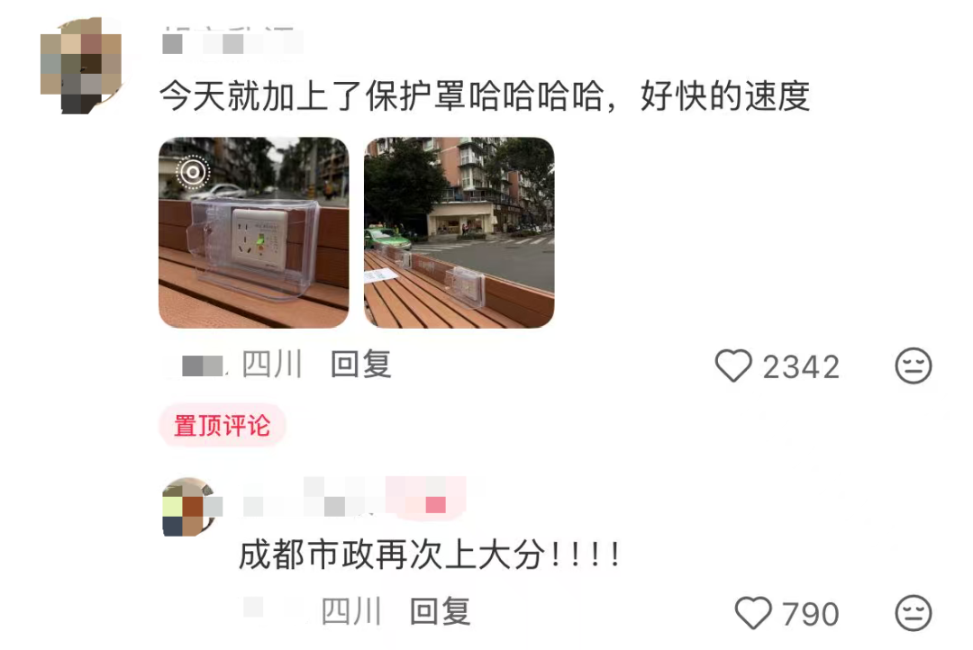The image size is (973, 650).
Task: Tap the 今天就加上了保护罩 comment text
Action: click(485, 96)
